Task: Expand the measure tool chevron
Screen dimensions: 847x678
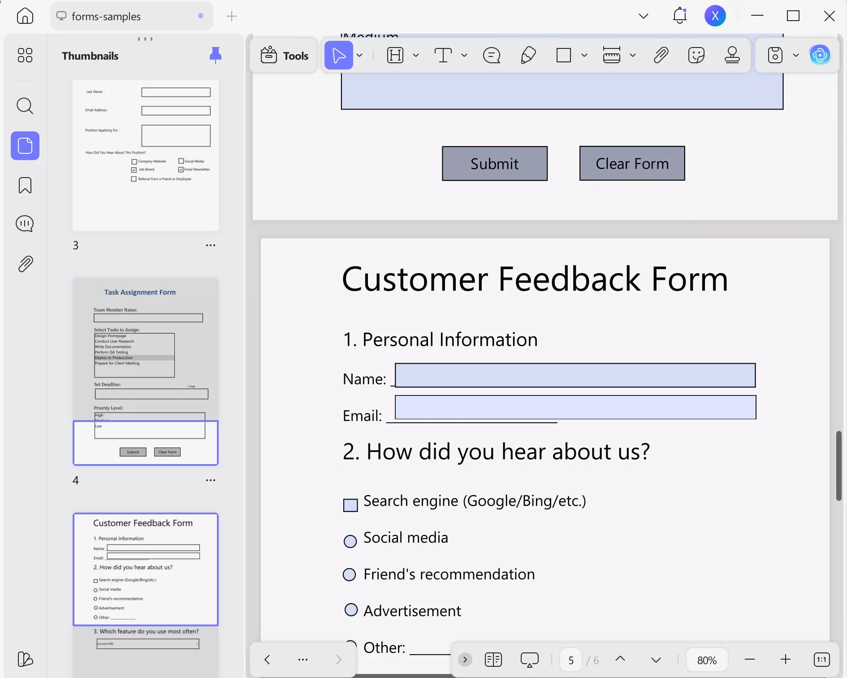Action: click(x=632, y=55)
